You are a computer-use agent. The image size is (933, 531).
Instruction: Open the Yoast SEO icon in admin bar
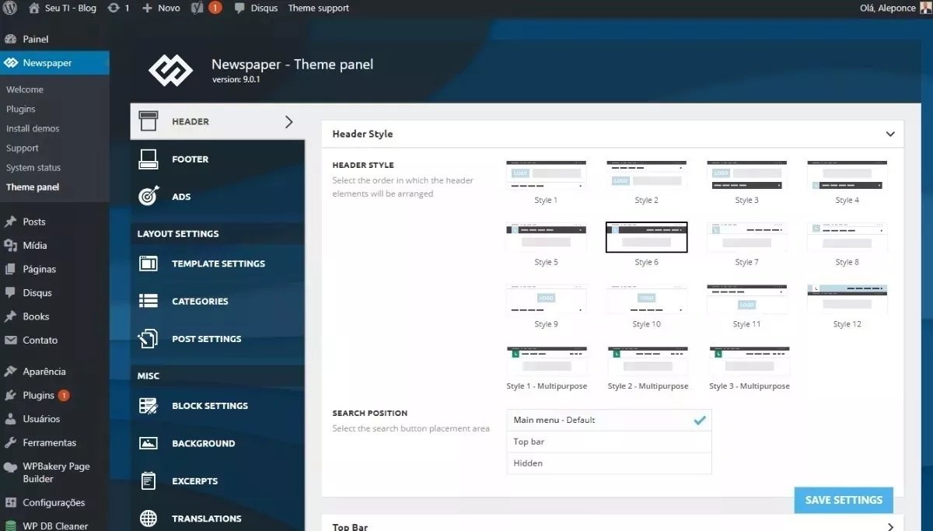[x=197, y=8]
